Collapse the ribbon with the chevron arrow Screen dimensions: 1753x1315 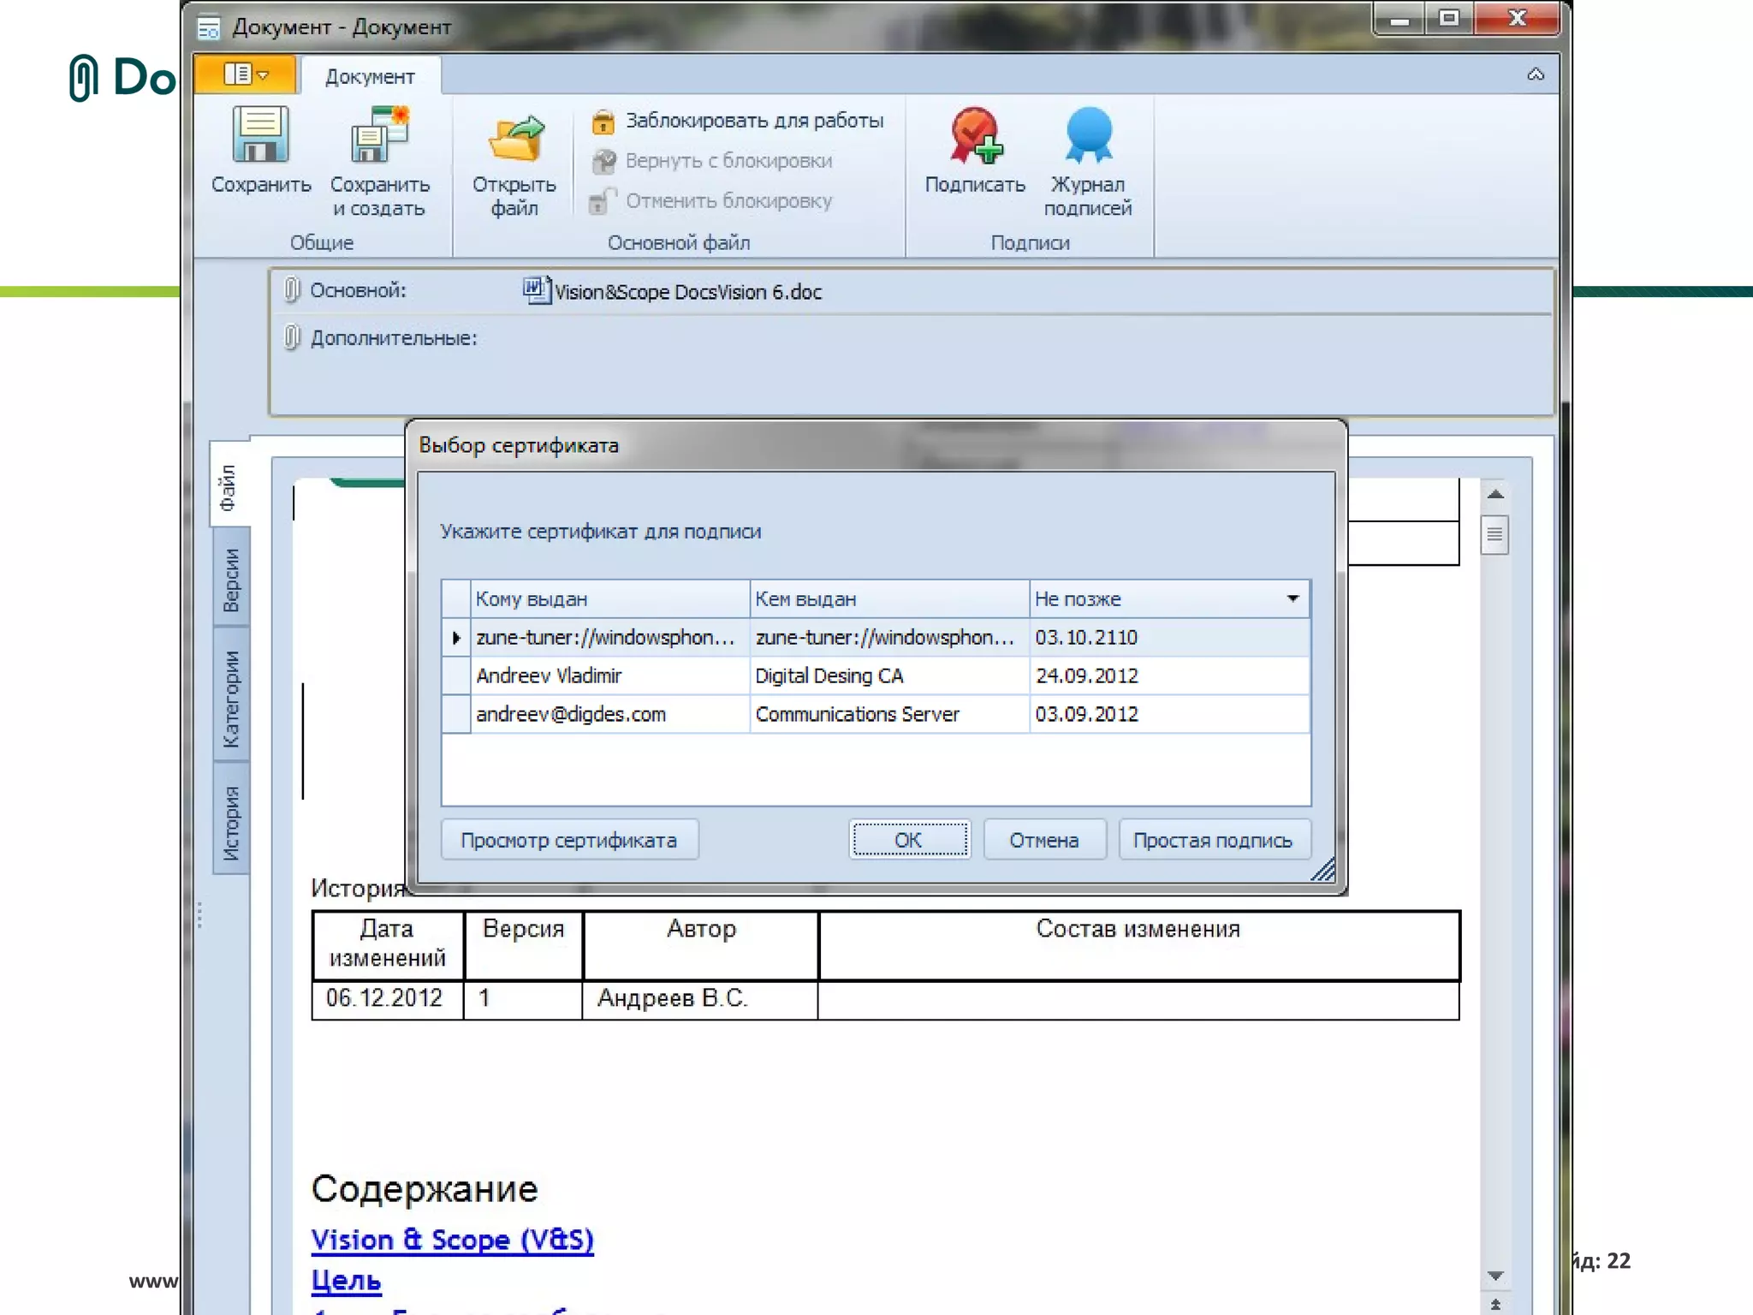(x=1536, y=74)
